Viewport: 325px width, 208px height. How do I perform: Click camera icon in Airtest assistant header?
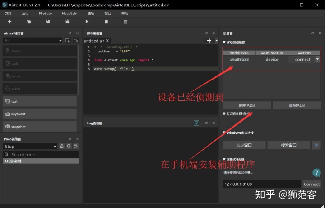[76, 41]
